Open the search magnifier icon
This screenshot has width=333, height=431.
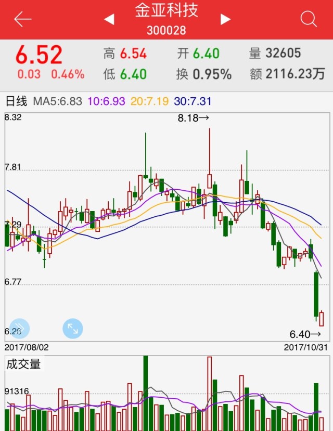[x=309, y=19]
